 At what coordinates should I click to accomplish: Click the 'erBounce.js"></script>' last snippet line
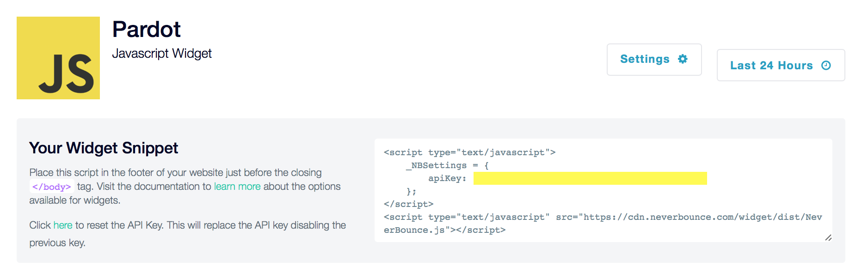pos(445,230)
